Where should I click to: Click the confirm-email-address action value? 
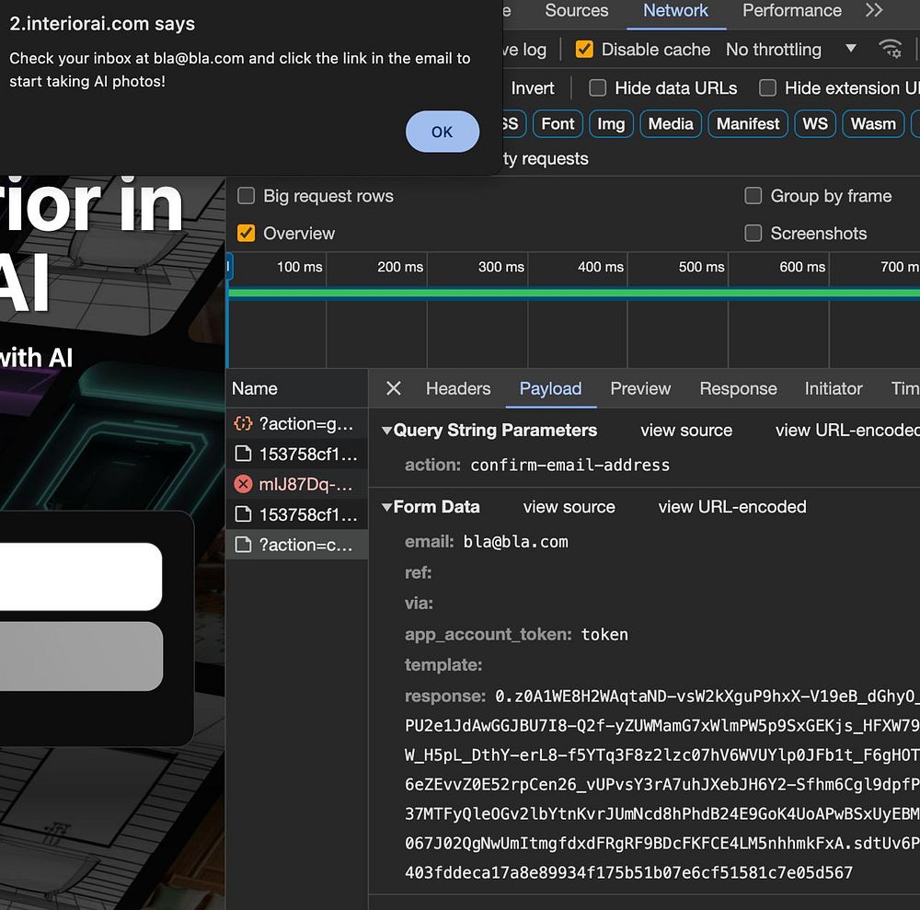569,466
